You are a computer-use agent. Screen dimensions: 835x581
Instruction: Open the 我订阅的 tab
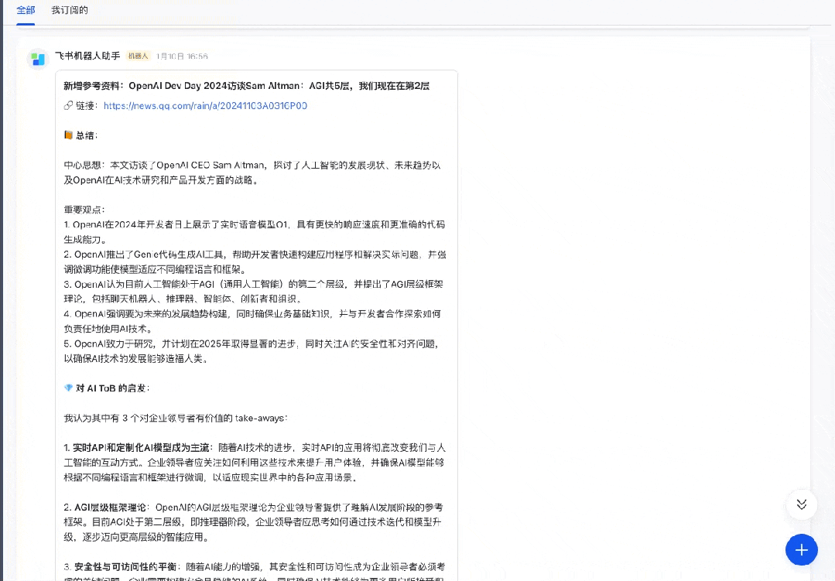70,10
